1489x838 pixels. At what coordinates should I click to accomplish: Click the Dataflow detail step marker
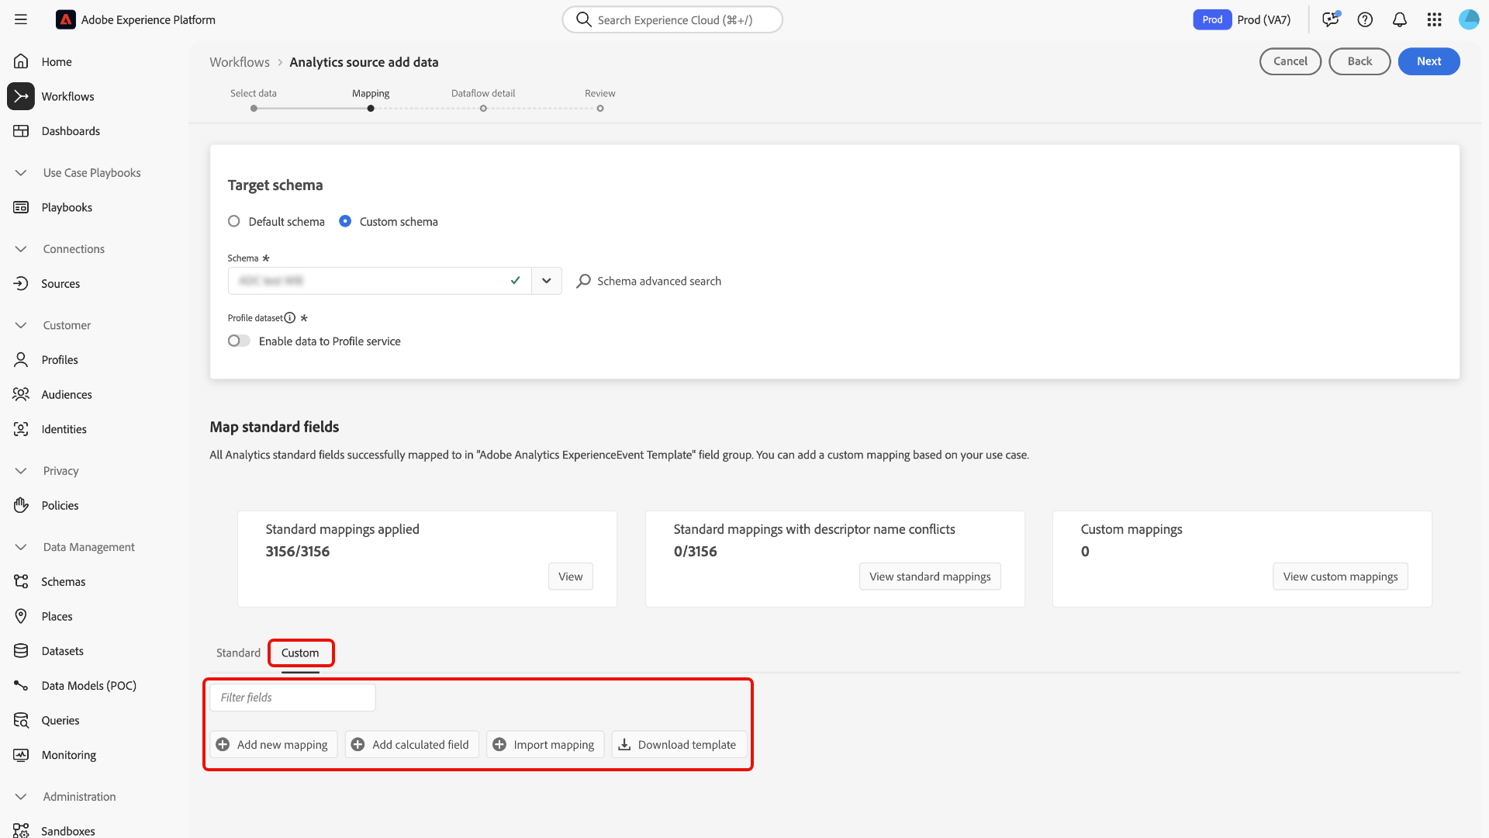pyautogui.click(x=483, y=109)
